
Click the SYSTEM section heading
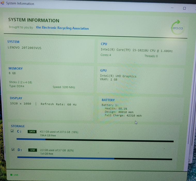(13, 42)
